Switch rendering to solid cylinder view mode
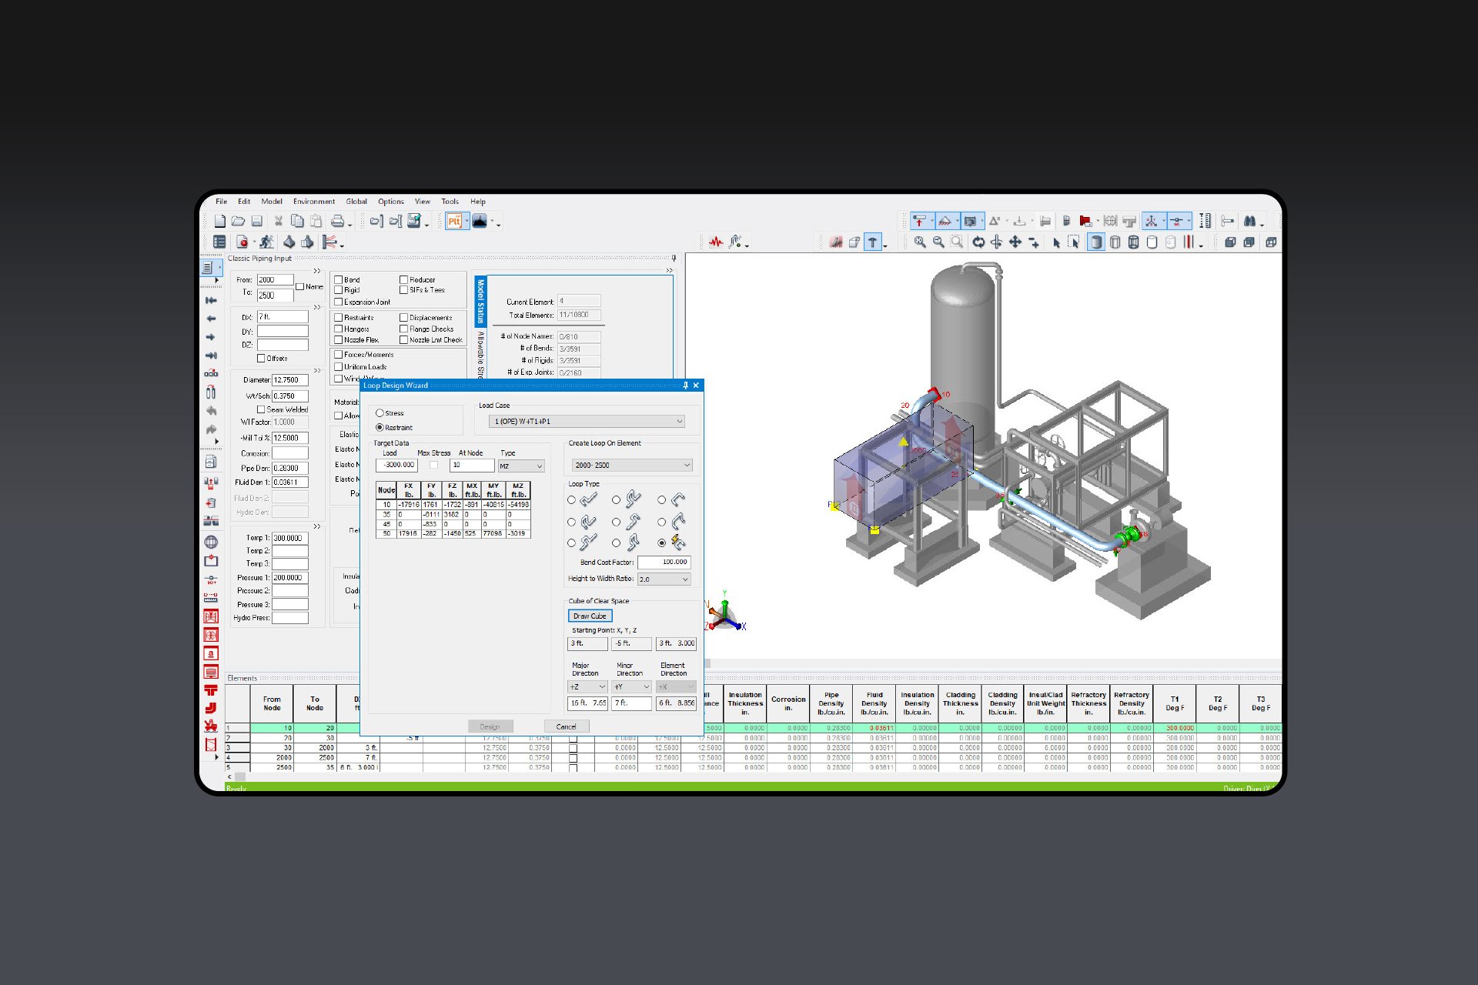The image size is (1478, 985). (1095, 242)
